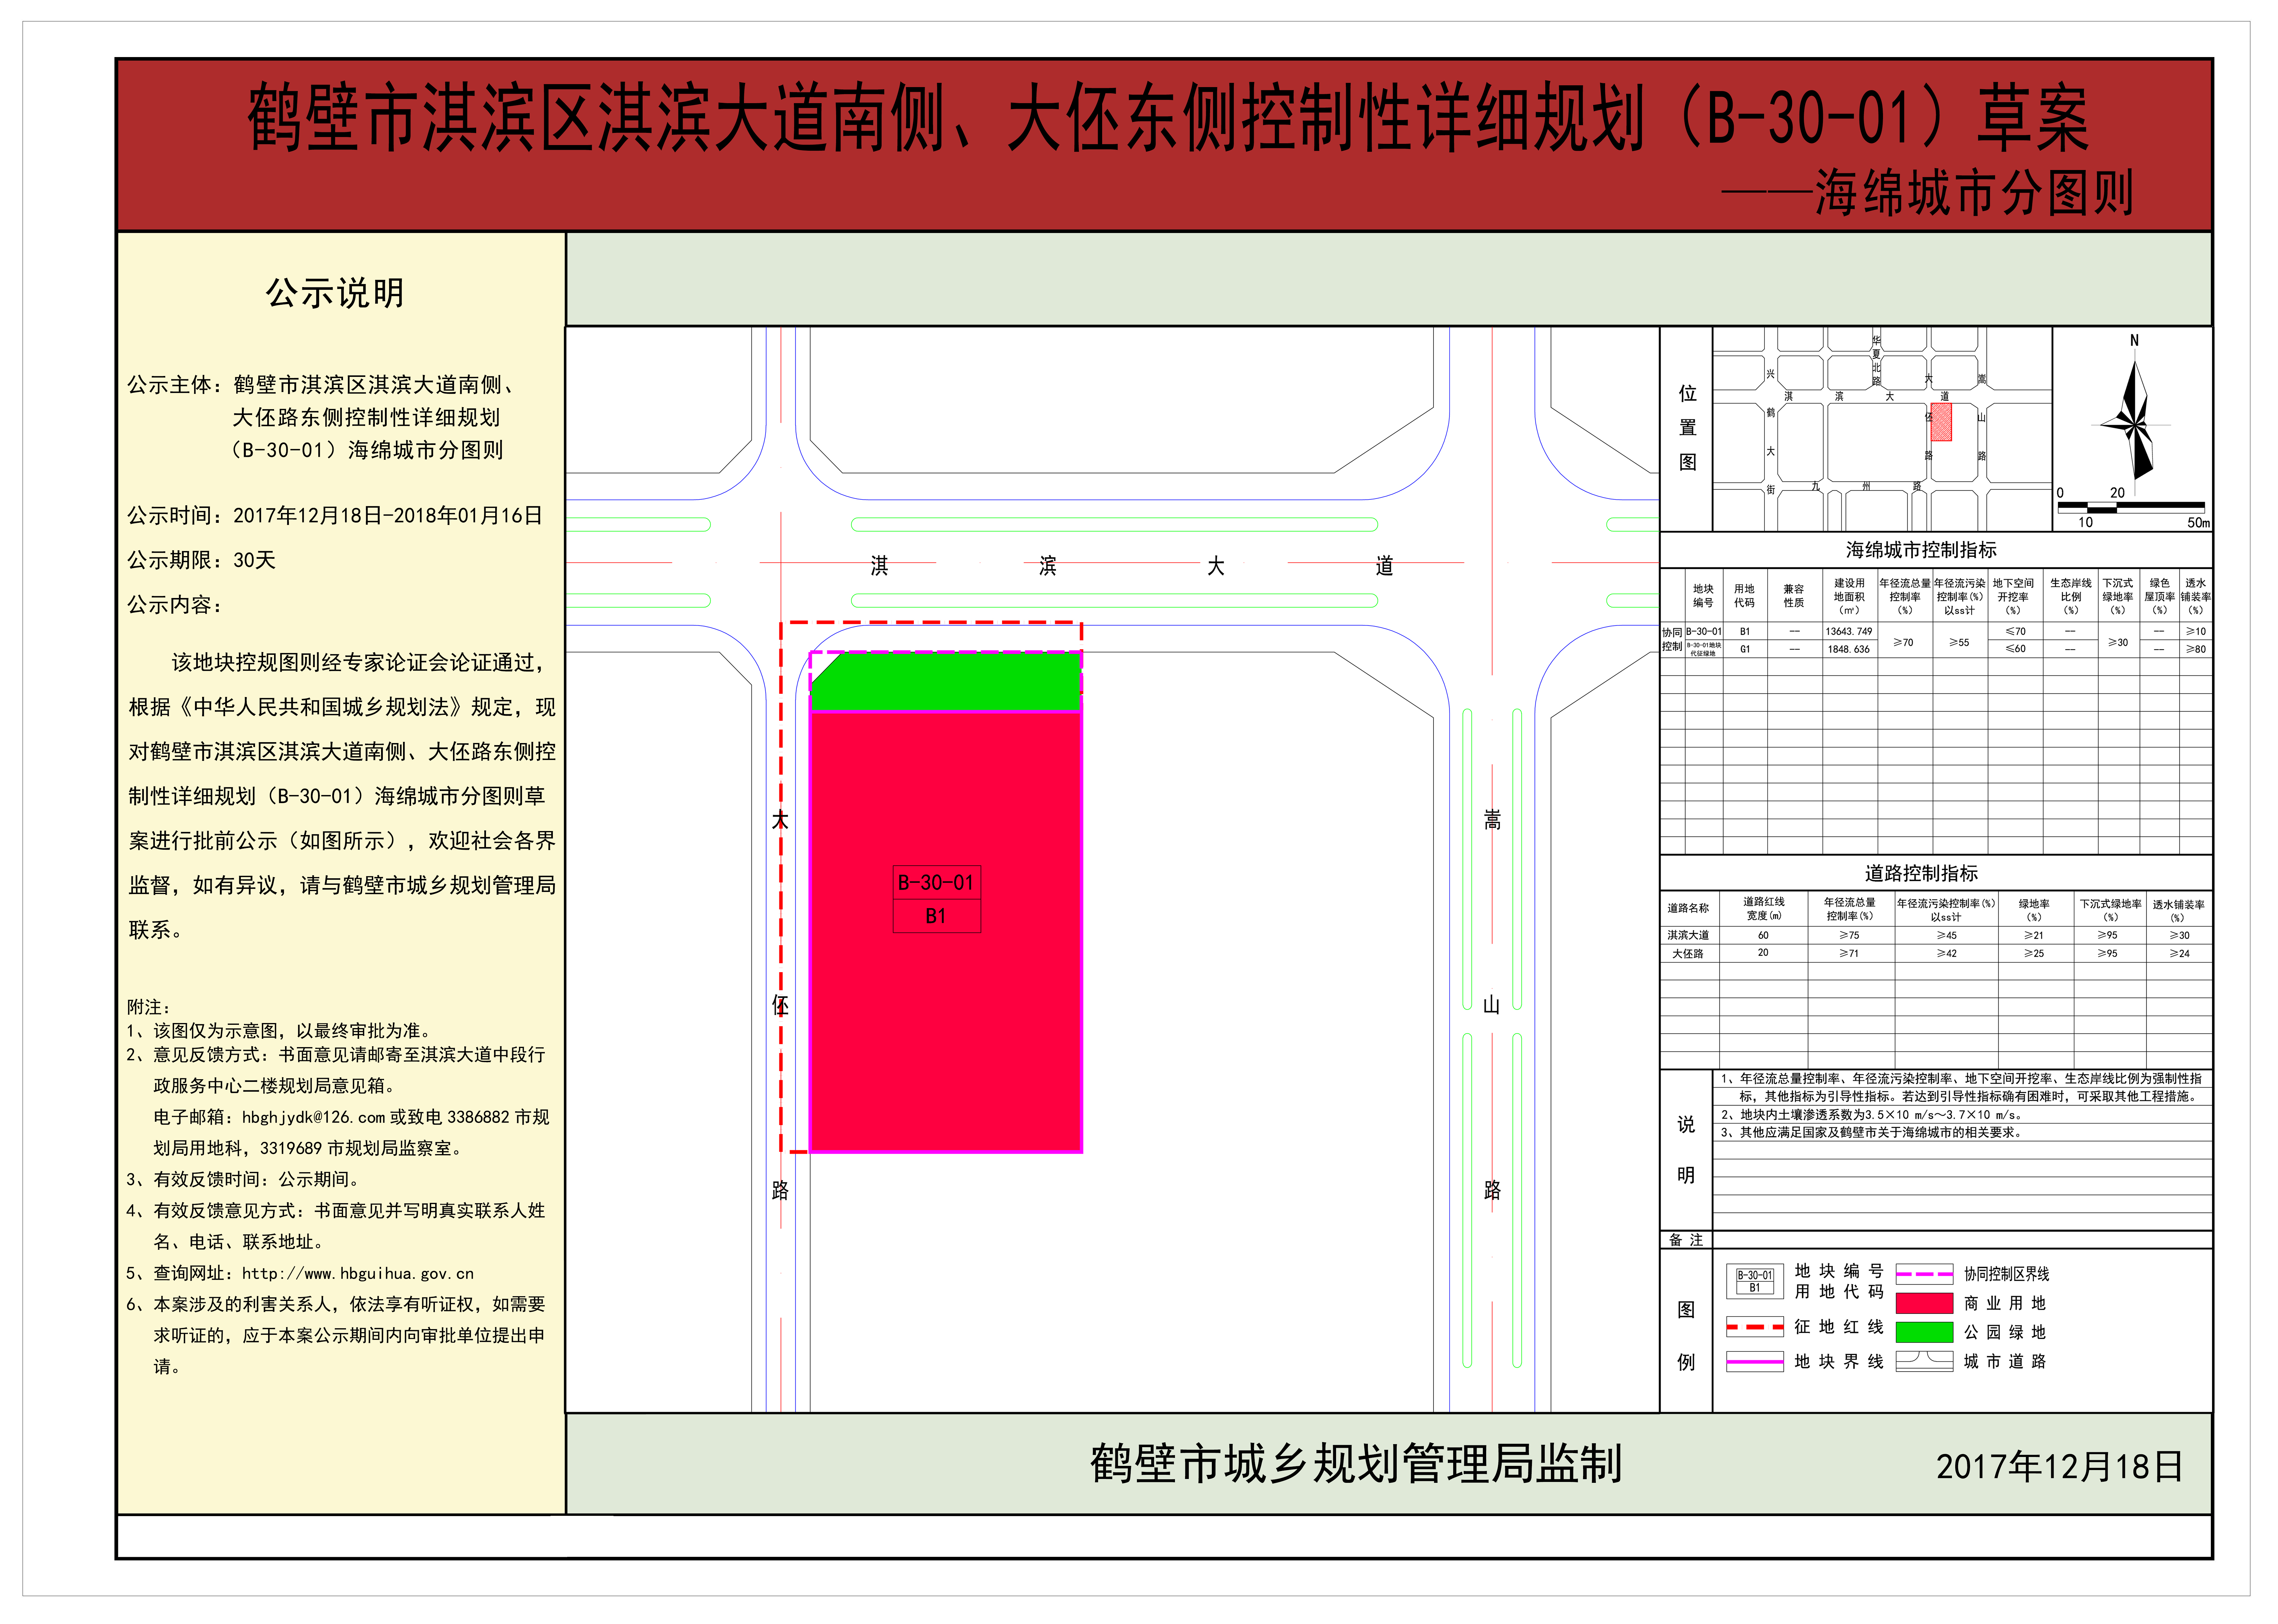Click the 公示期限：30天 line
2278x1624 pixels.
(201, 560)
